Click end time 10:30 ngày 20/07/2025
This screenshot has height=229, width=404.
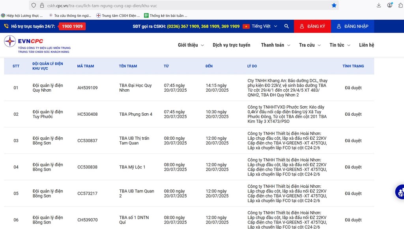217,114
